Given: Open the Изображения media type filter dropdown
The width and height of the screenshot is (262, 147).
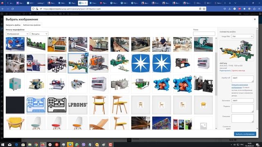Looking at the screenshot, I should tap(18, 34).
